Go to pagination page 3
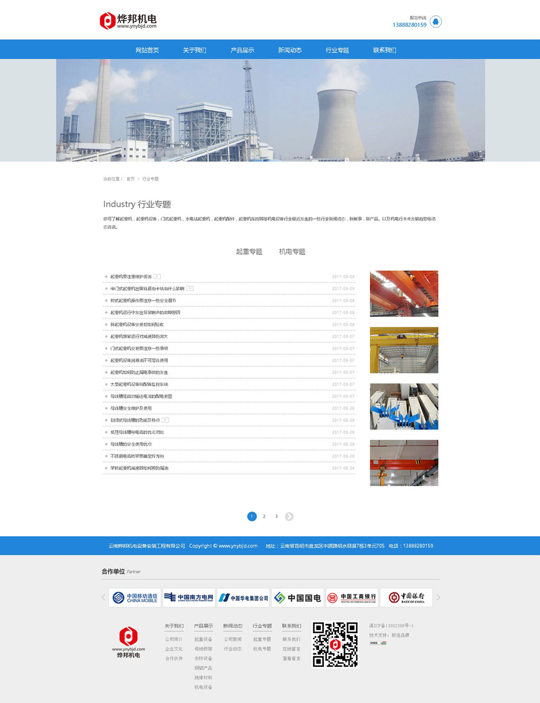 coord(276,516)
